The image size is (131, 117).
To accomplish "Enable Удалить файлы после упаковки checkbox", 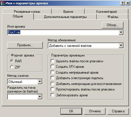I will click(x=52, y=61).
